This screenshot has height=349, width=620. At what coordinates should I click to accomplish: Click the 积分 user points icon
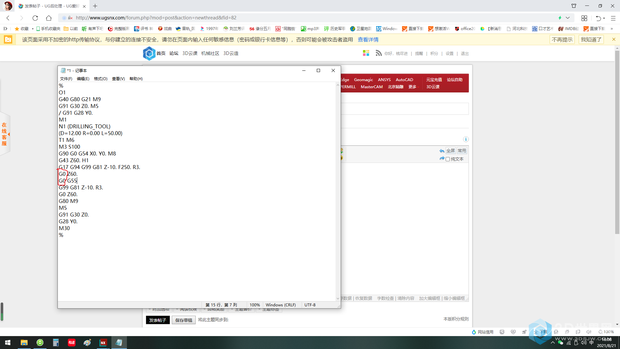coord(434,53)
